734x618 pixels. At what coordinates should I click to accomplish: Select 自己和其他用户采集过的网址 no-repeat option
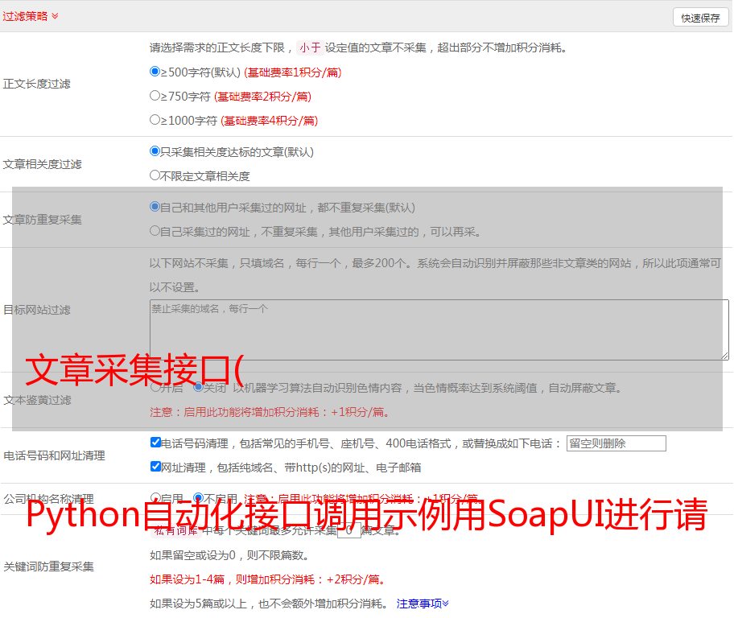(x=155, y=207)
